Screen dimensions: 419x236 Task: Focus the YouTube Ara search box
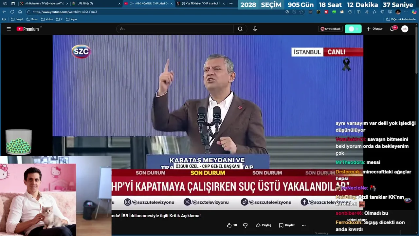175,29
